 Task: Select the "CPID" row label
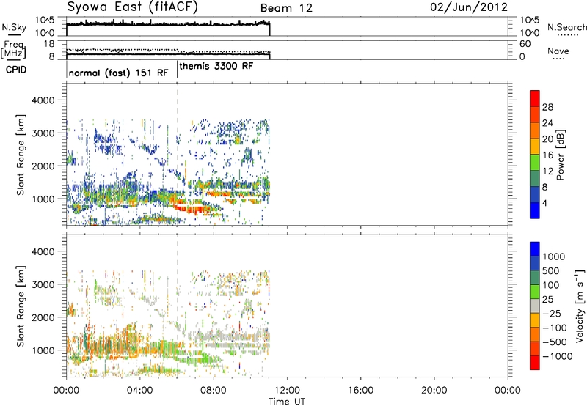click(x=16, y=70)
